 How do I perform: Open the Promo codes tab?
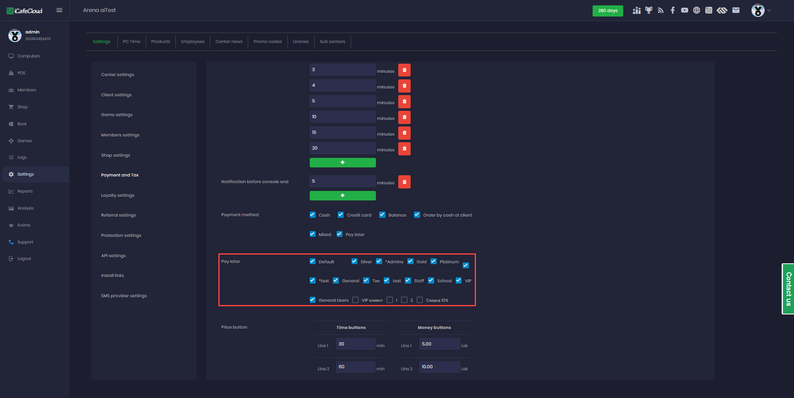pos(268,42)
